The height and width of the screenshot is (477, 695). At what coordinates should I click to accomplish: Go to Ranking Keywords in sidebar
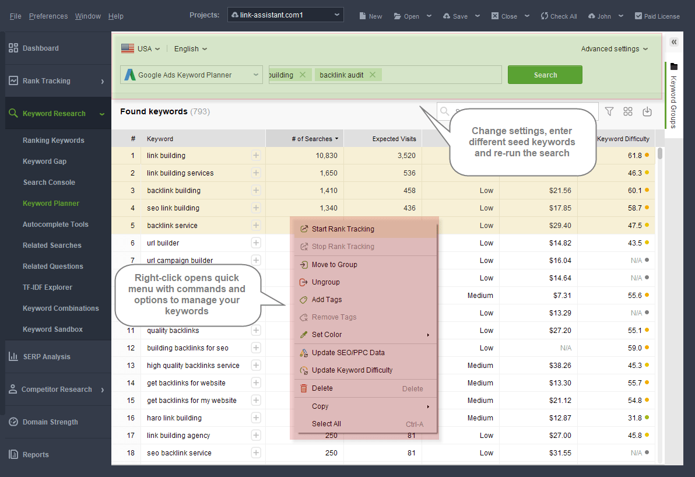tap(53, 140)
